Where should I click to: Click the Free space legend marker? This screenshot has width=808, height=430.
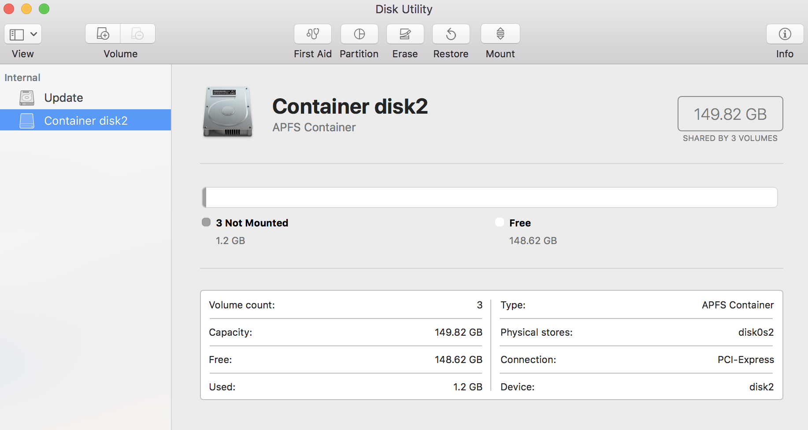click(x=499, y=222)
